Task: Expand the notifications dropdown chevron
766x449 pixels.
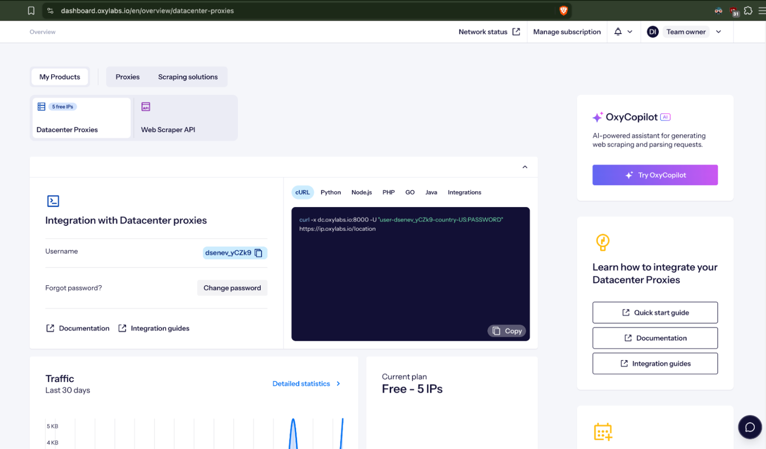Action: tap(630, 32)
